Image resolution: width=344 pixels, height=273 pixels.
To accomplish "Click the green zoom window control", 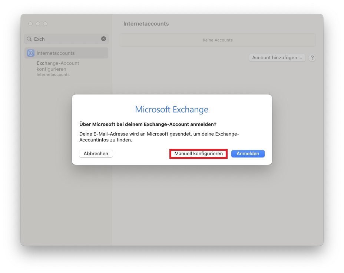I will (45, 23).
